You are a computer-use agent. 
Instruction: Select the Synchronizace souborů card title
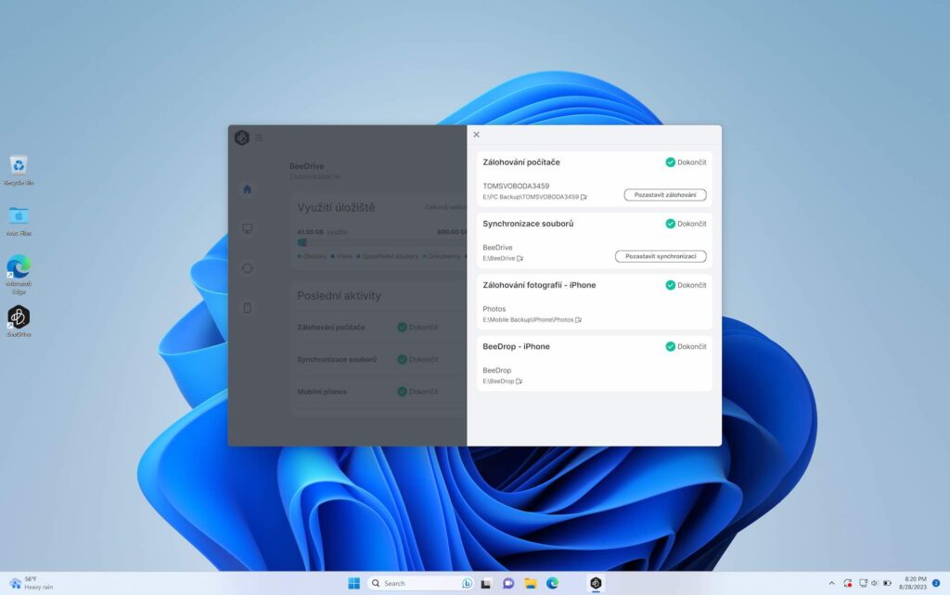point(528,224)
